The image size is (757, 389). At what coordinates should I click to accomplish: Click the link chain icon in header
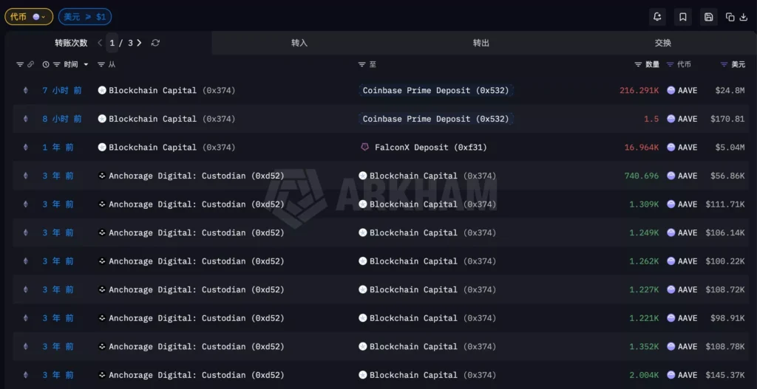click(x=30, y=65)
